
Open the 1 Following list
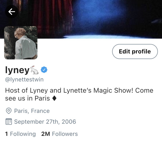20,134
